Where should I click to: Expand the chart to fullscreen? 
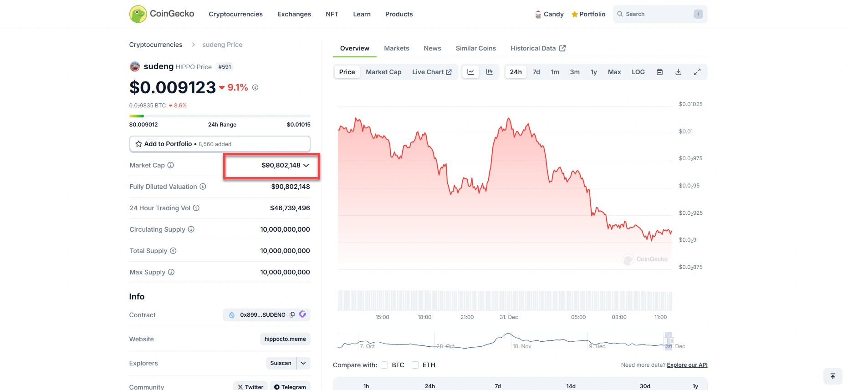point(697,72)
